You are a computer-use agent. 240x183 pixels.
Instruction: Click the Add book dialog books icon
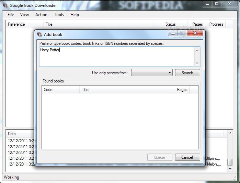point(39,35)
